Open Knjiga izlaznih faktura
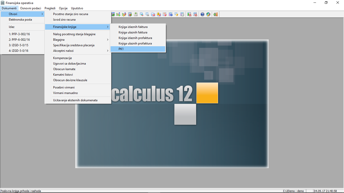 (x=138, y=27)
